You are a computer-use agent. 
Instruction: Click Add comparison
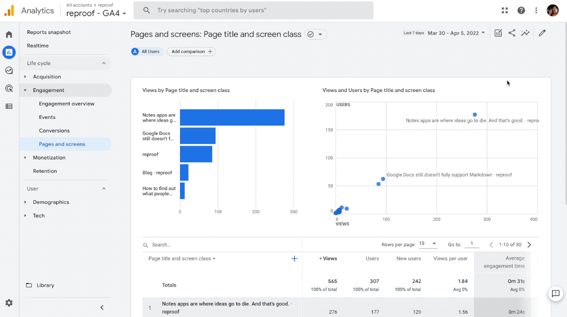tap(191, 51)
